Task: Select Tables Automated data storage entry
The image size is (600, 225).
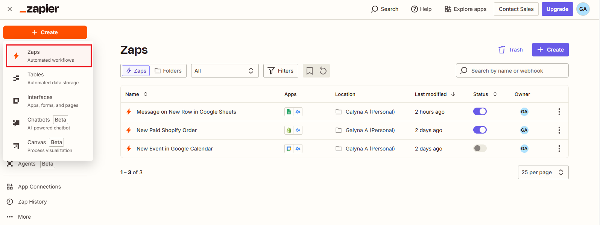Action: click(49, 78)
